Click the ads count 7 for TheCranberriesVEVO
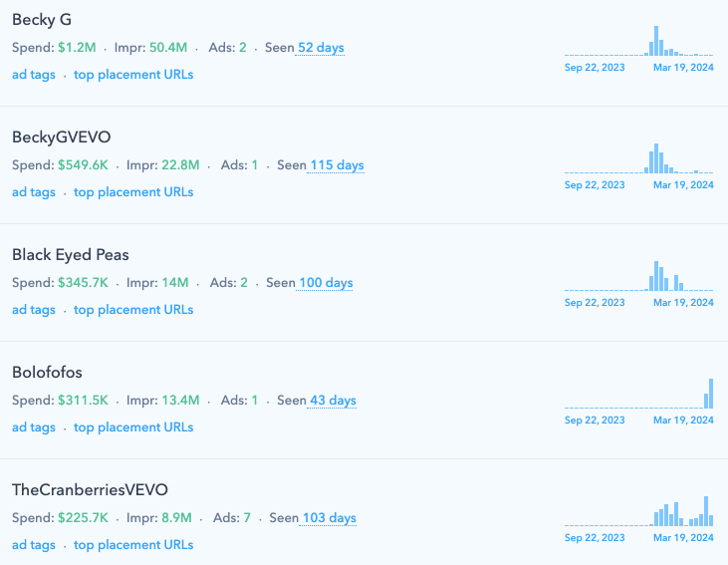 [247, 518]
